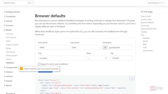Image resolution: width=168 pixels, height=94 pixels.
Task: Click the Ctrl + / shortcut badge
Action: (x=30, y=3)
